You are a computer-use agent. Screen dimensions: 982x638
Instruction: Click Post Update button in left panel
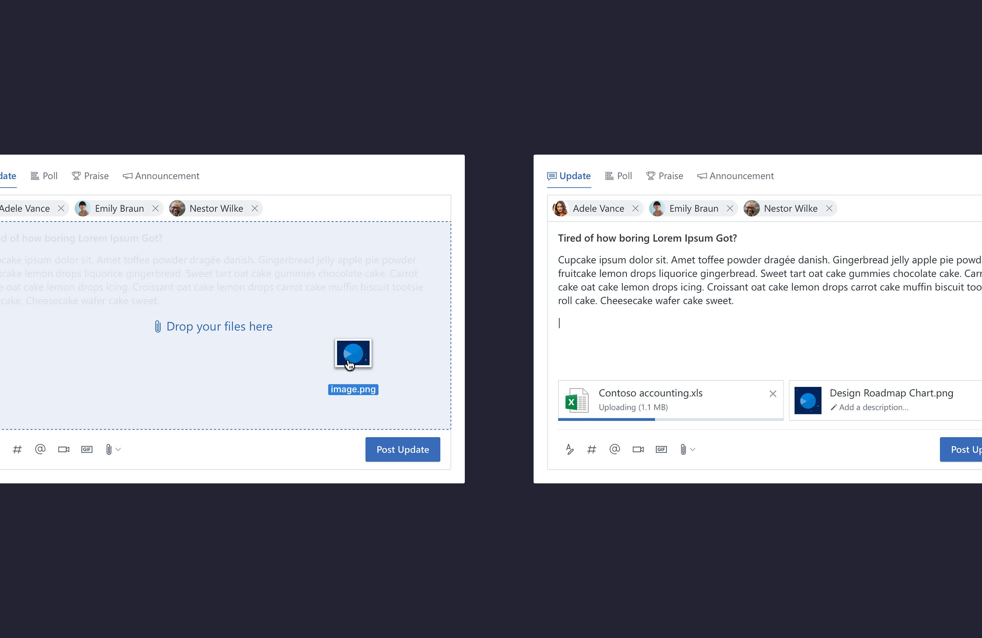click(402, 449)
